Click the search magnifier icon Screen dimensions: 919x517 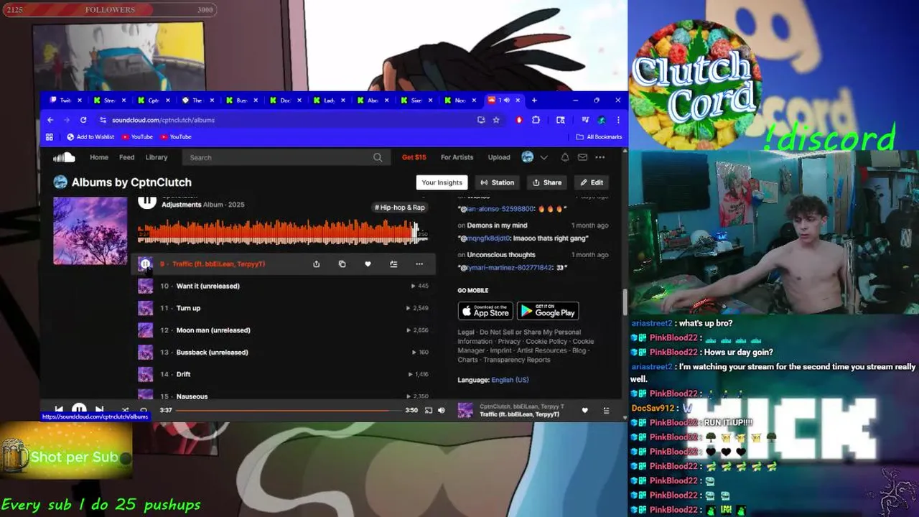(x=378, y=157)
